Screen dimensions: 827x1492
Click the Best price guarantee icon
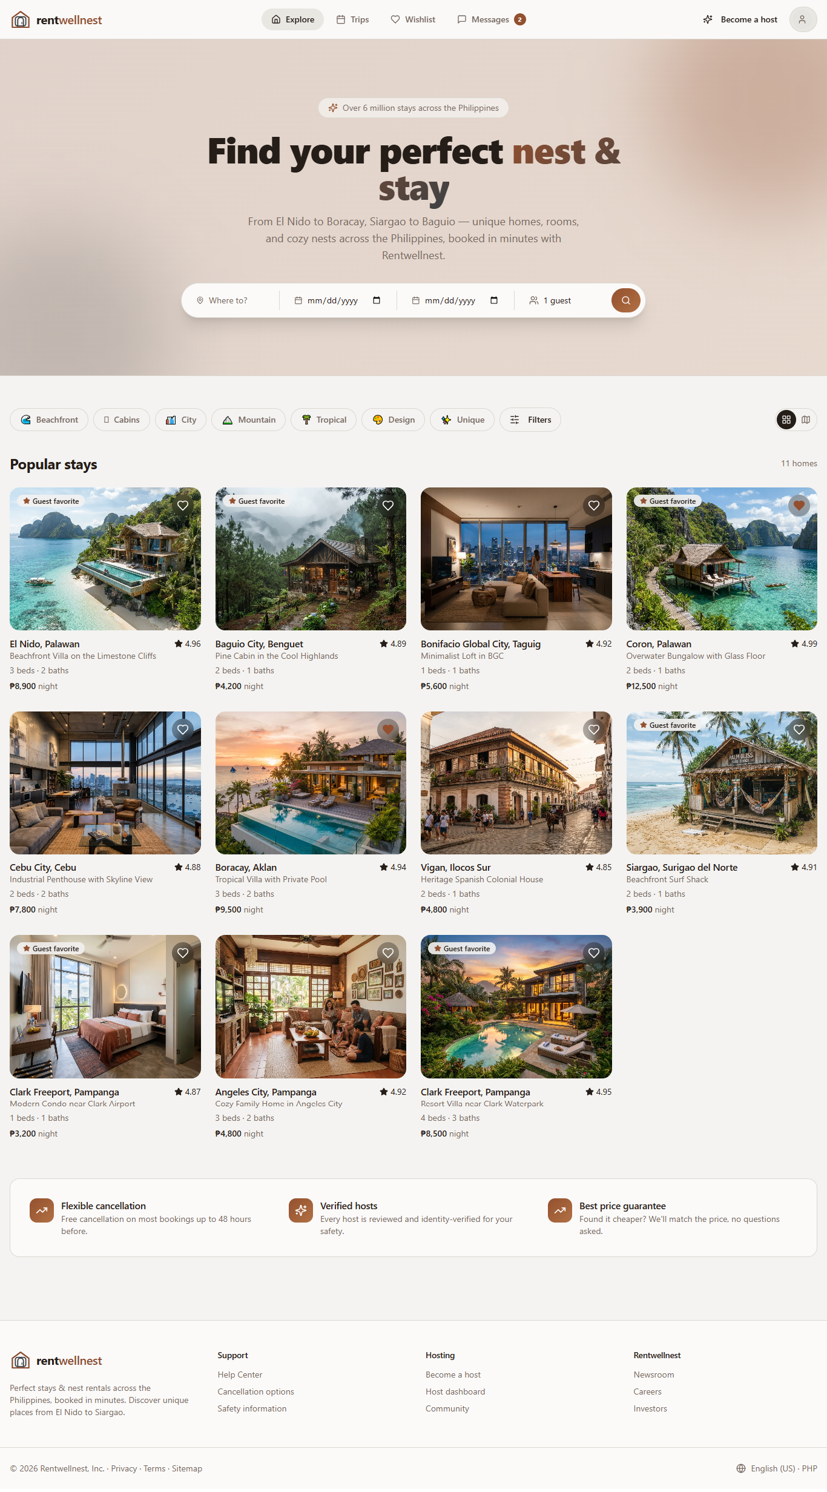tap(560, 1211)
